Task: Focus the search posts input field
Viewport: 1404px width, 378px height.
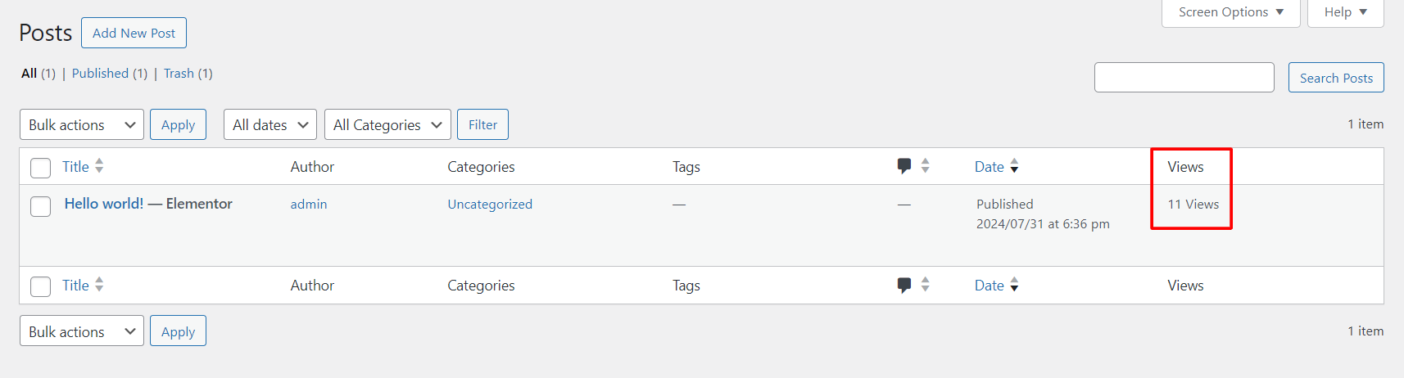Action: tap(1184, 78)
